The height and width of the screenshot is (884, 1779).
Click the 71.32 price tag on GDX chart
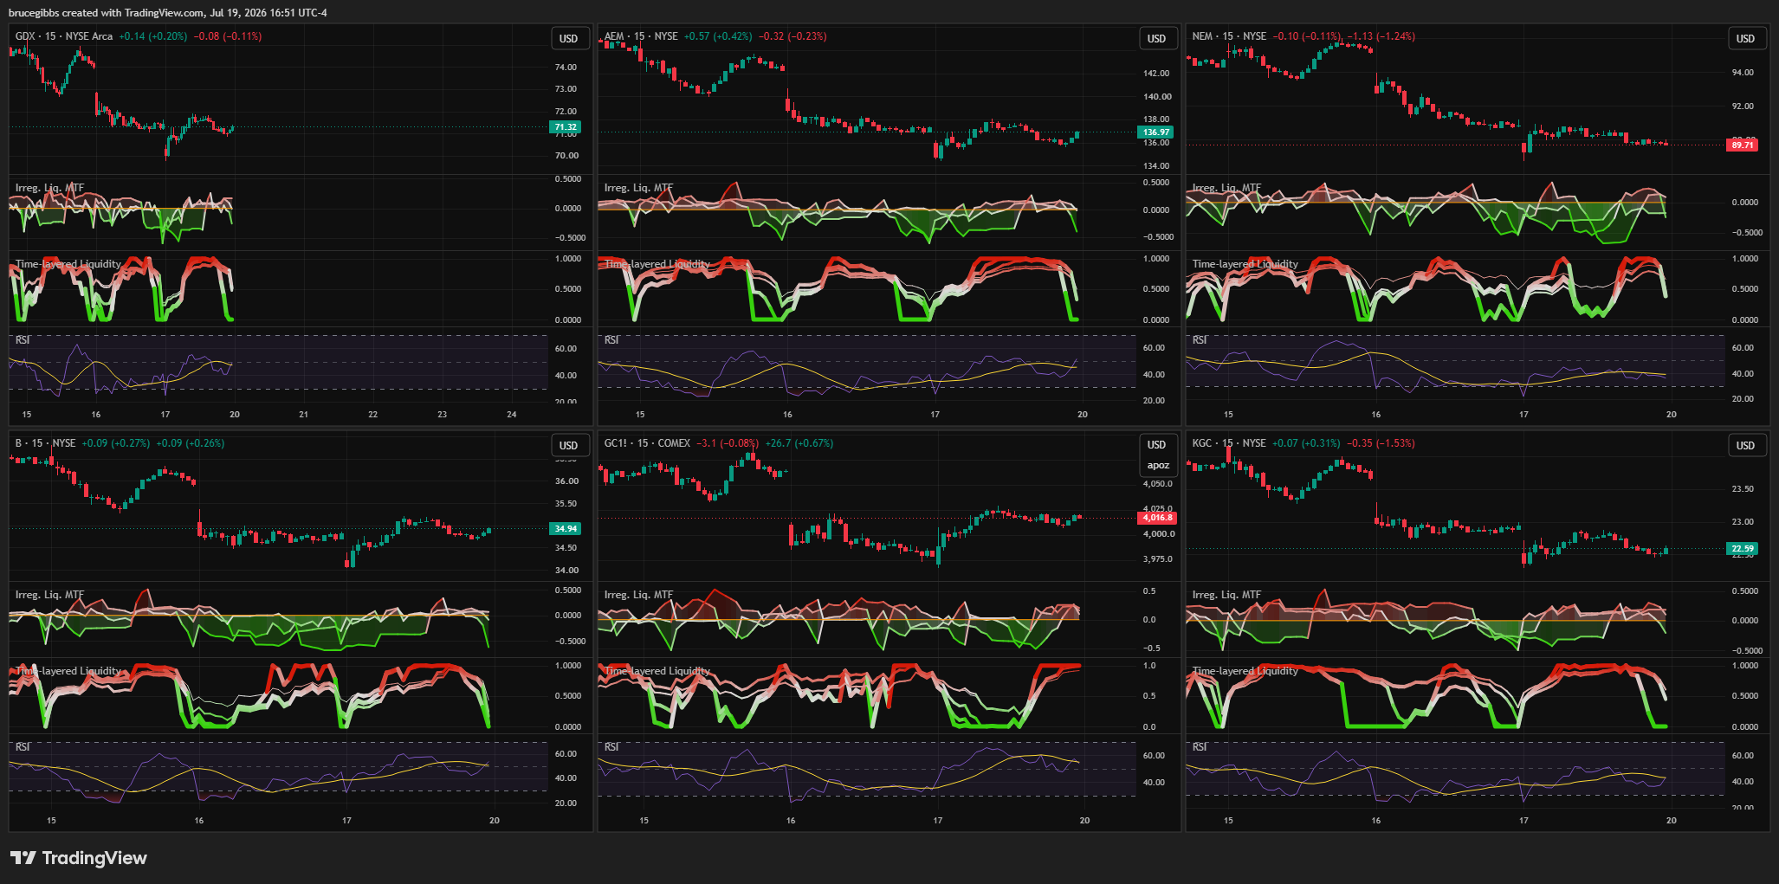tap(565, 127)
